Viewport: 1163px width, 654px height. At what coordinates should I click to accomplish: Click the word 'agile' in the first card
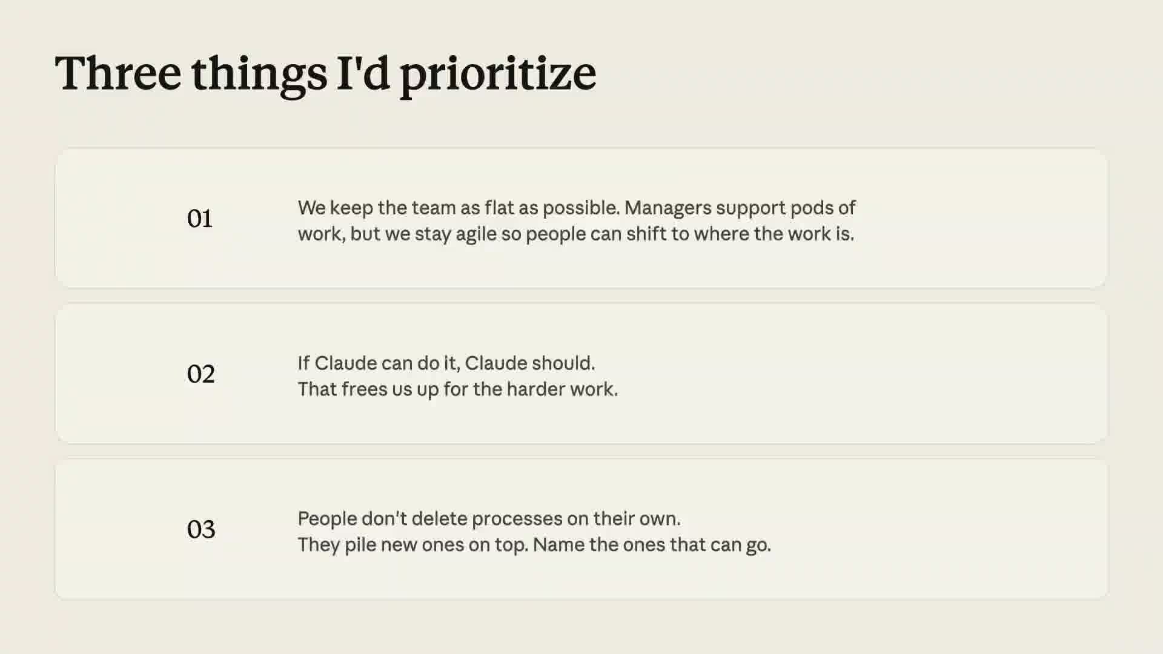pyautogui.click(x=476, y=234)
